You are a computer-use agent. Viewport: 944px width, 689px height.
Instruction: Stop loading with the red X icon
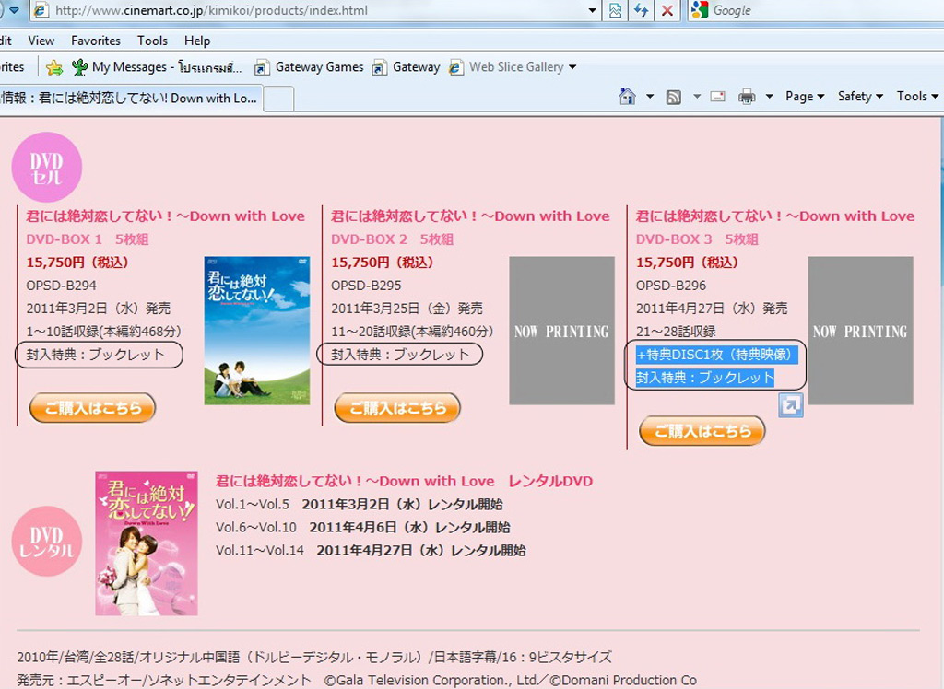click(x=667, y=10)
